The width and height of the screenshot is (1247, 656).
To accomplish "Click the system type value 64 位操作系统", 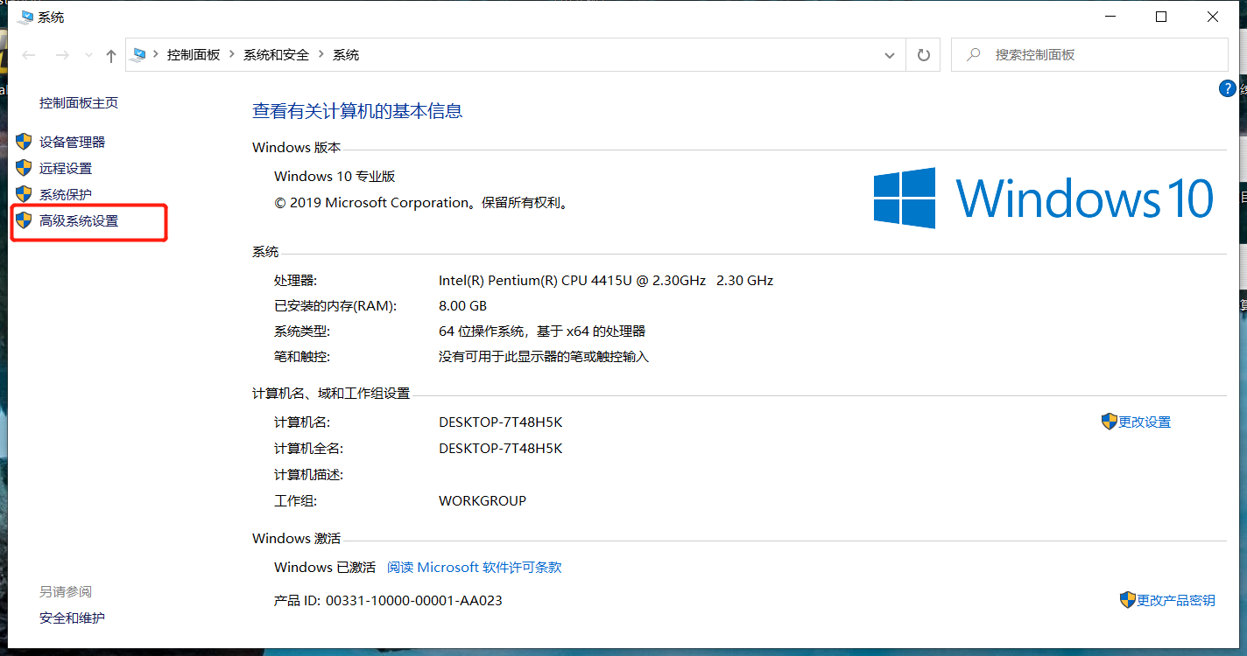I will coord(542,331).
